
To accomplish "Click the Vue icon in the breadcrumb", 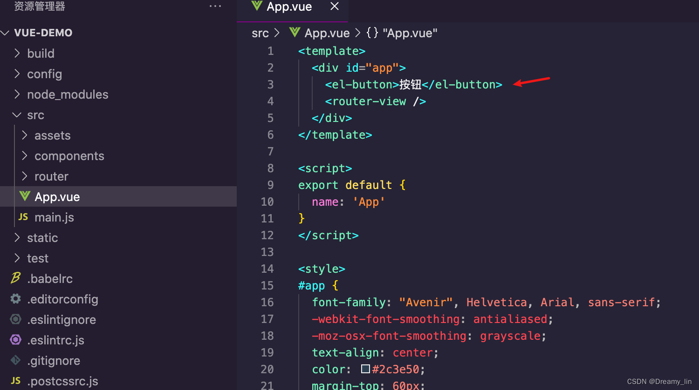I will point(295,33).
